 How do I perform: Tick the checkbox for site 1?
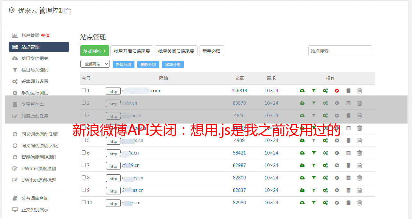click(84, 90)
